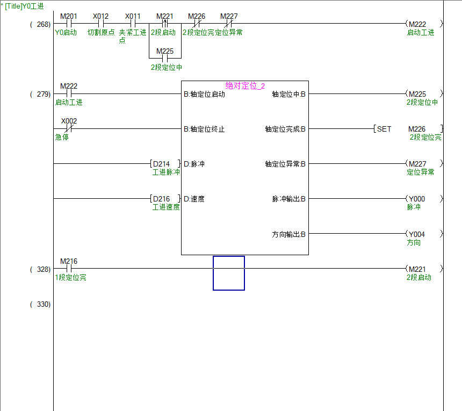Click the M227 normally closed contact
Viewport: 462px width, 411px height.
tap(229, 24)
